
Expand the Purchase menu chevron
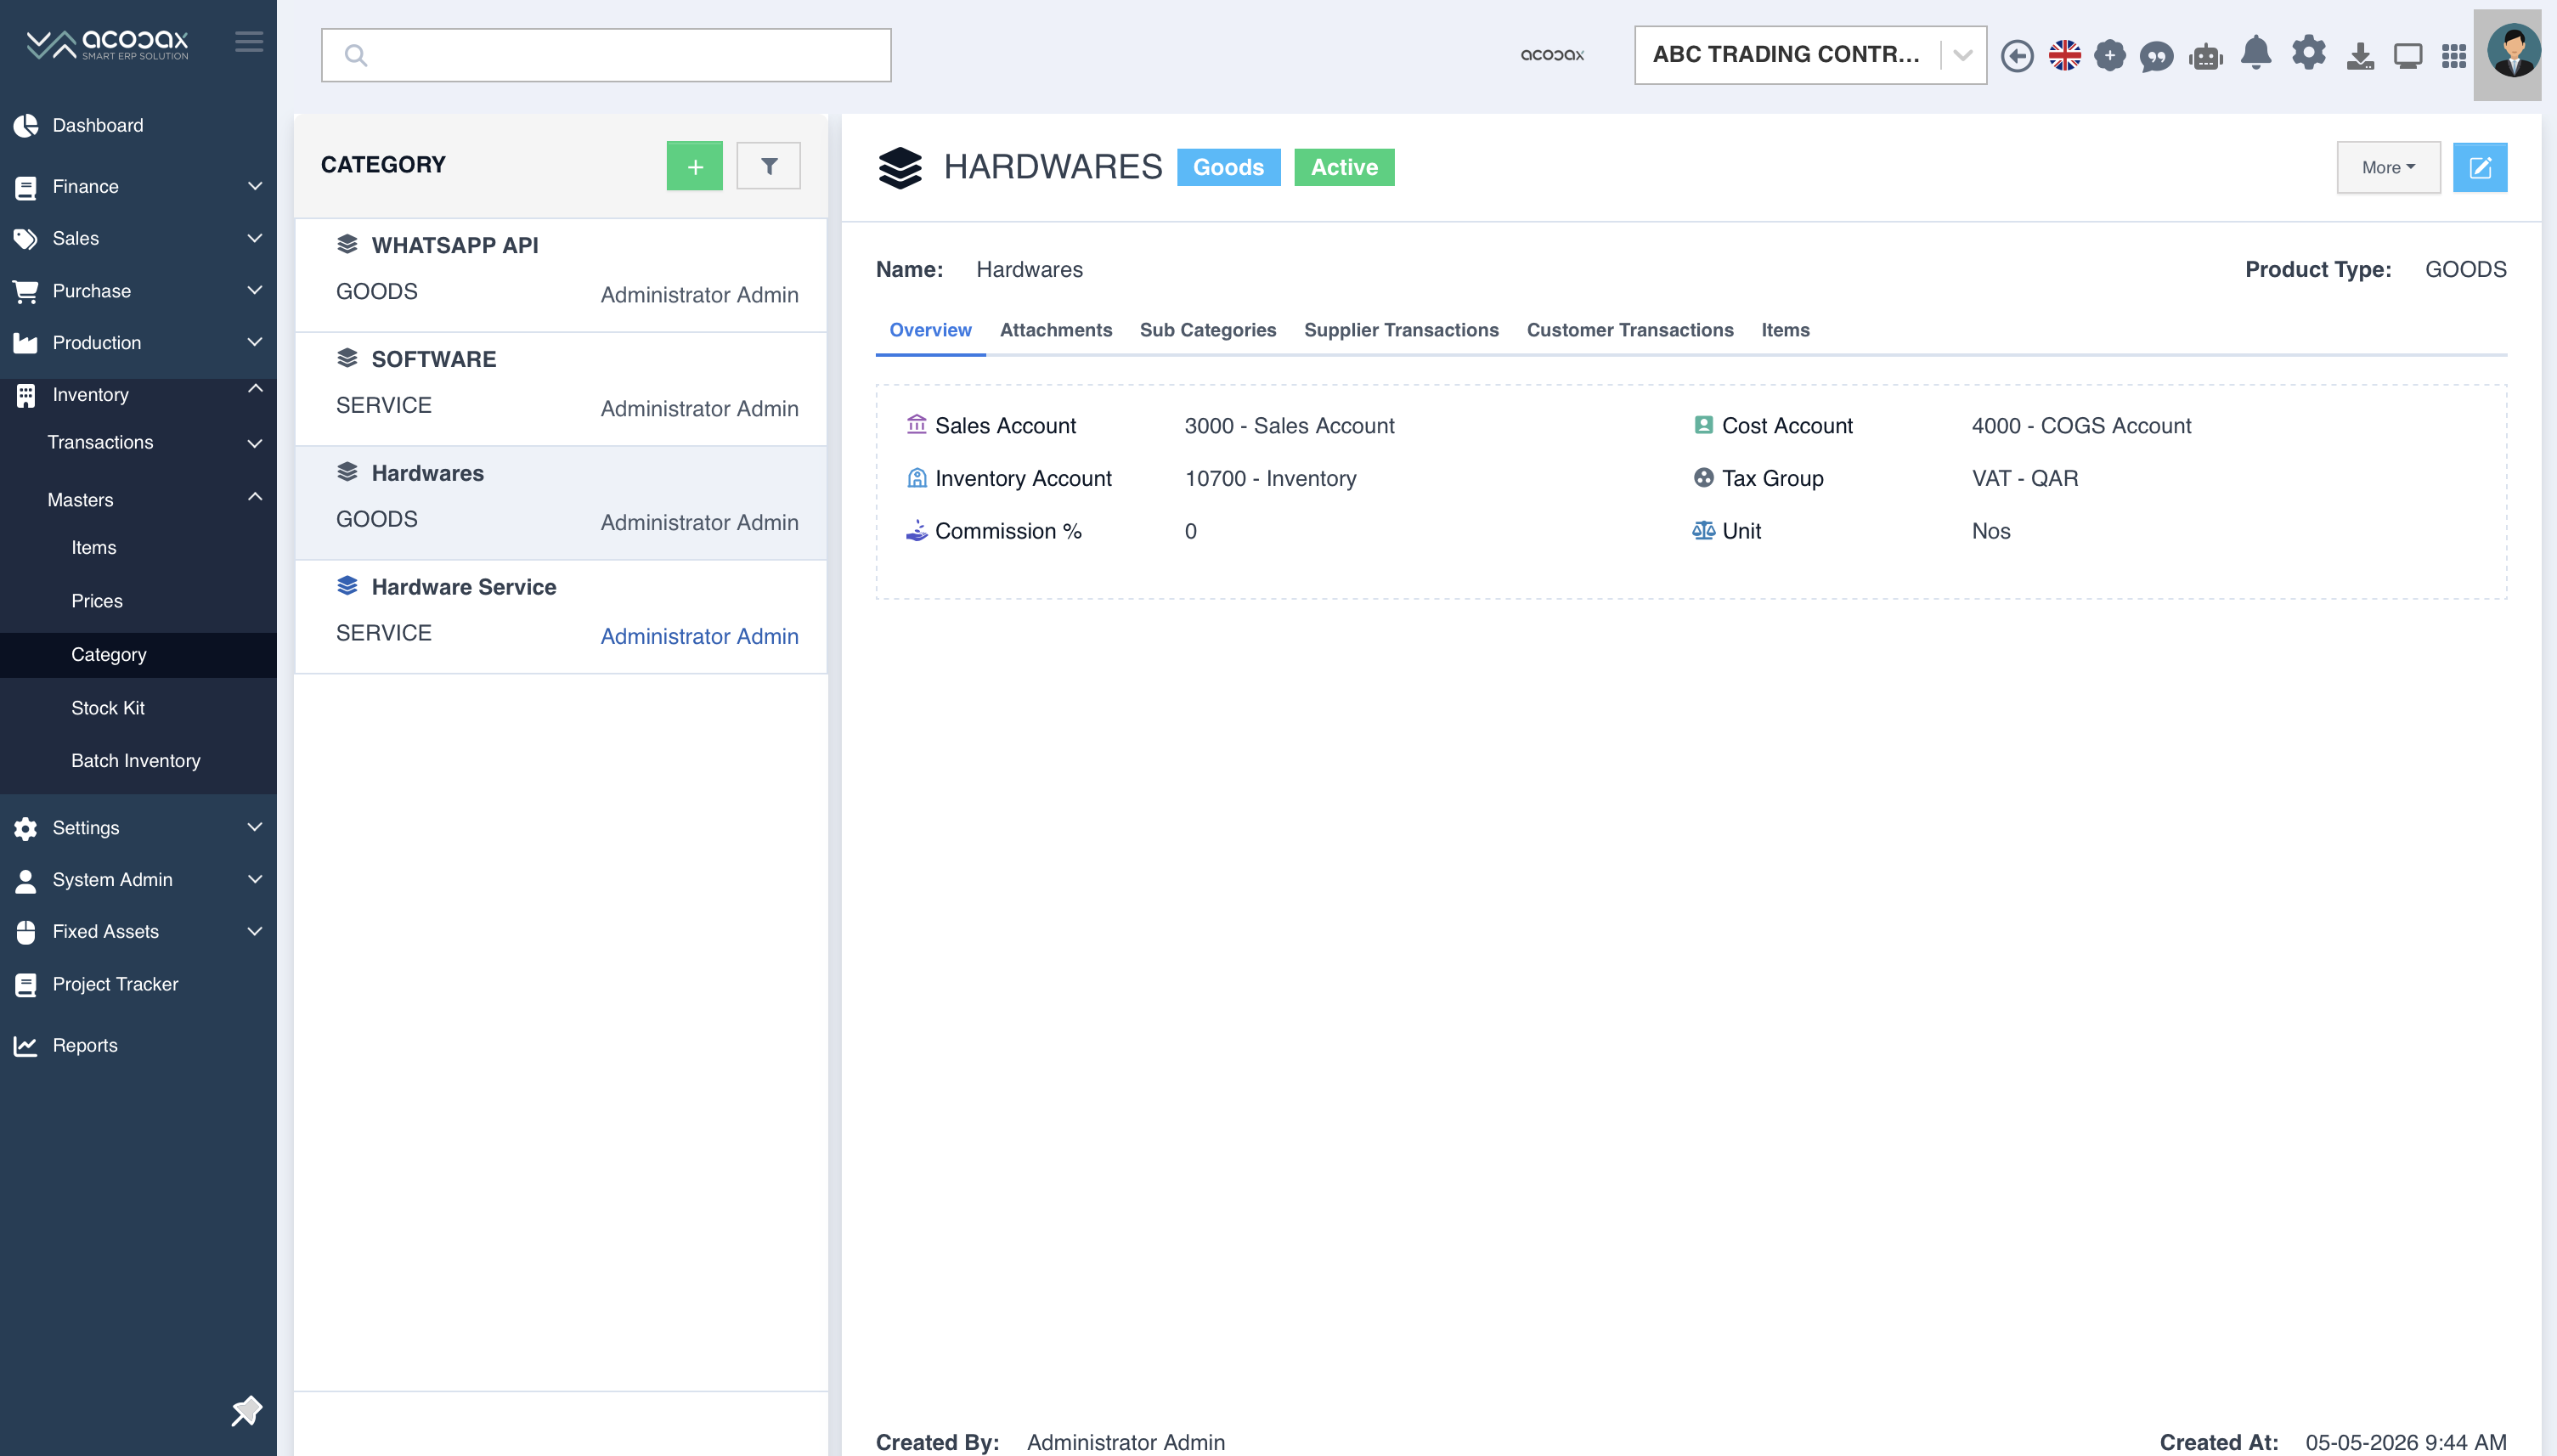point(255,290)
